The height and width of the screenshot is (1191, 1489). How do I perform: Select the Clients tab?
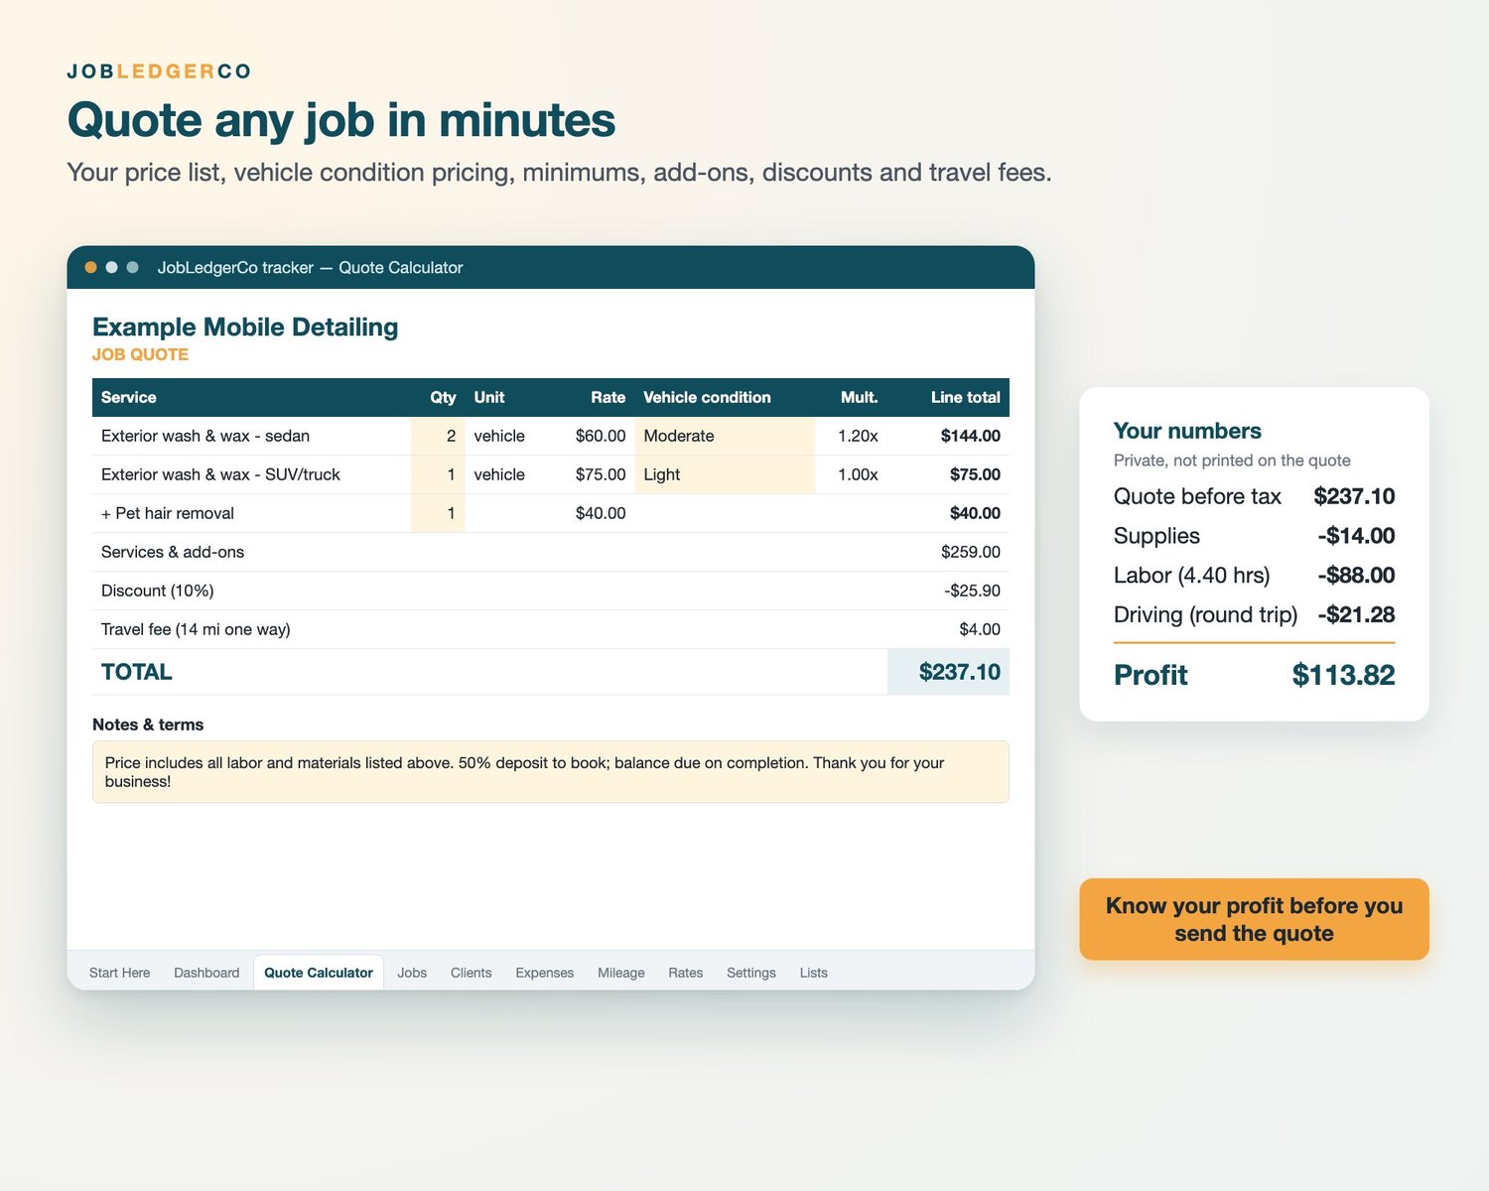point(471,973)
